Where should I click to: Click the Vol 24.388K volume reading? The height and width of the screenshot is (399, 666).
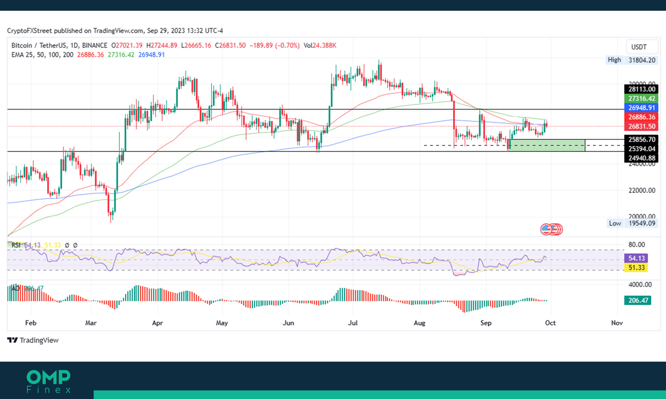pyautogui.click(x=320, y=46)
